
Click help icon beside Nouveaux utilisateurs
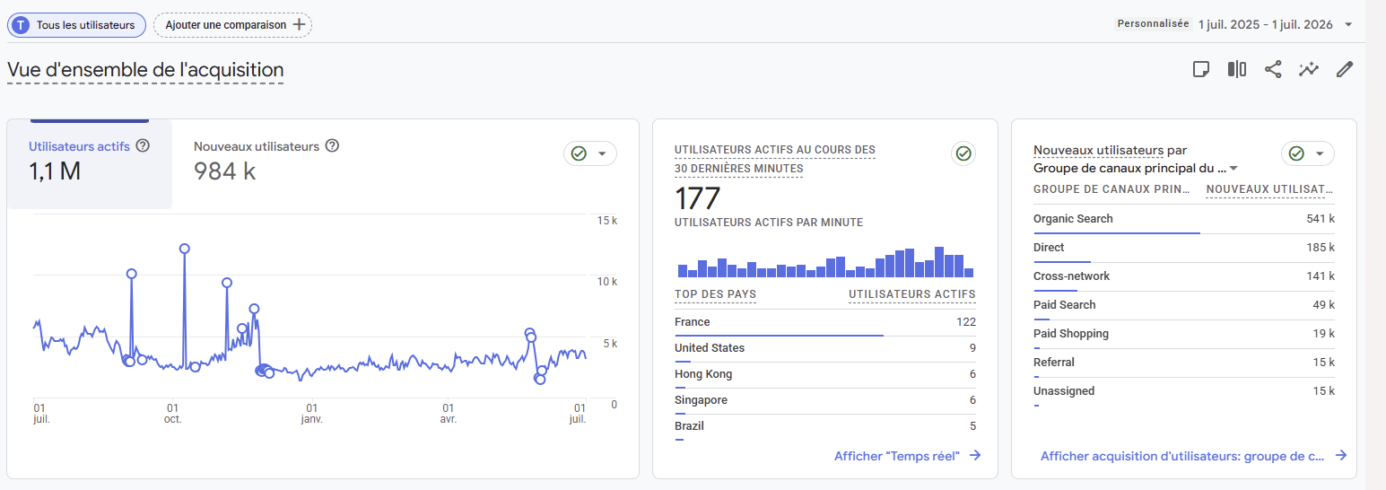[332, 145]
